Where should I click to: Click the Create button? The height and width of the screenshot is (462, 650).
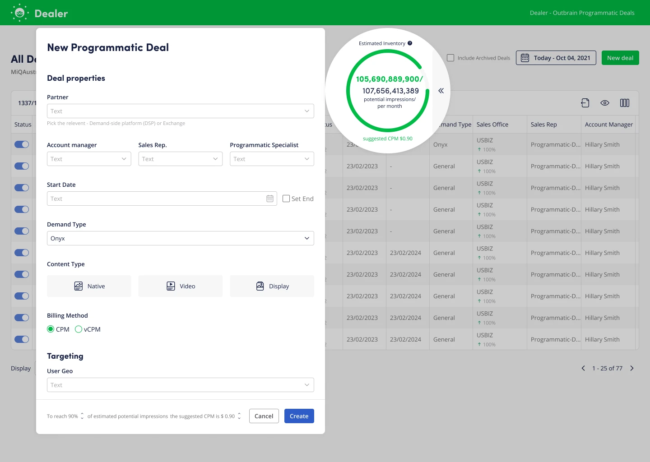(299, 416)
